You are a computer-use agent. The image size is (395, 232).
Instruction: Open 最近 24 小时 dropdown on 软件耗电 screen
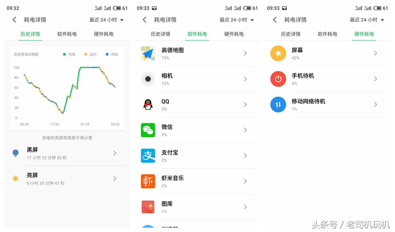(237, 20)
